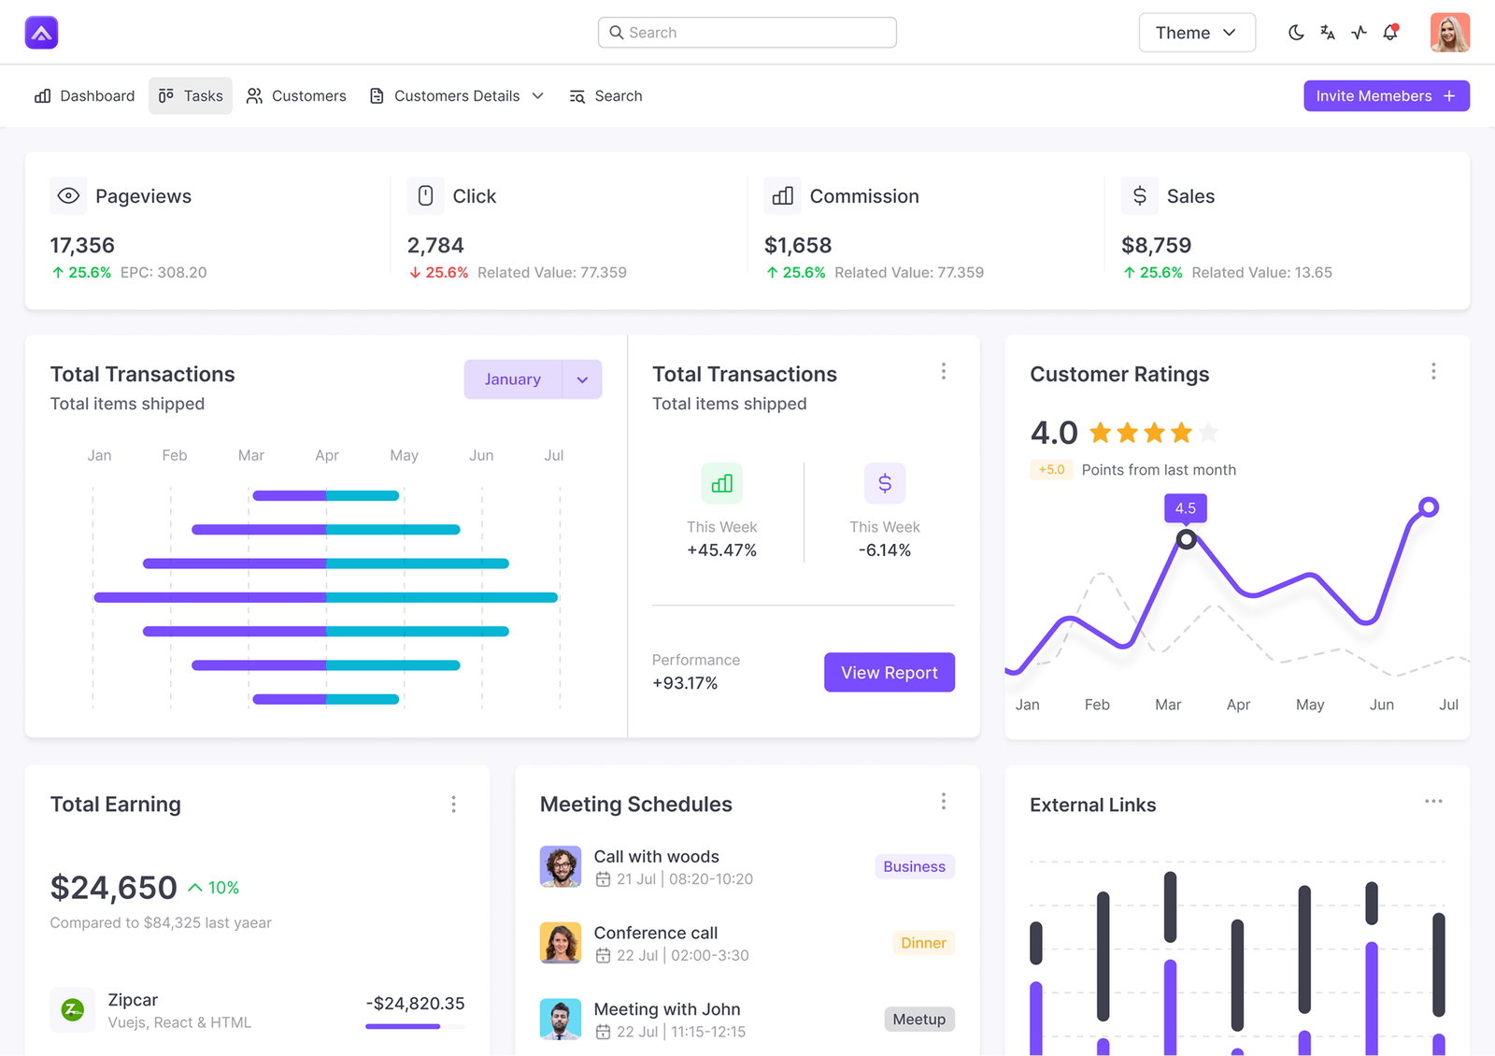
Task: Click the activity pulse icon
Action: (1359, 33)
